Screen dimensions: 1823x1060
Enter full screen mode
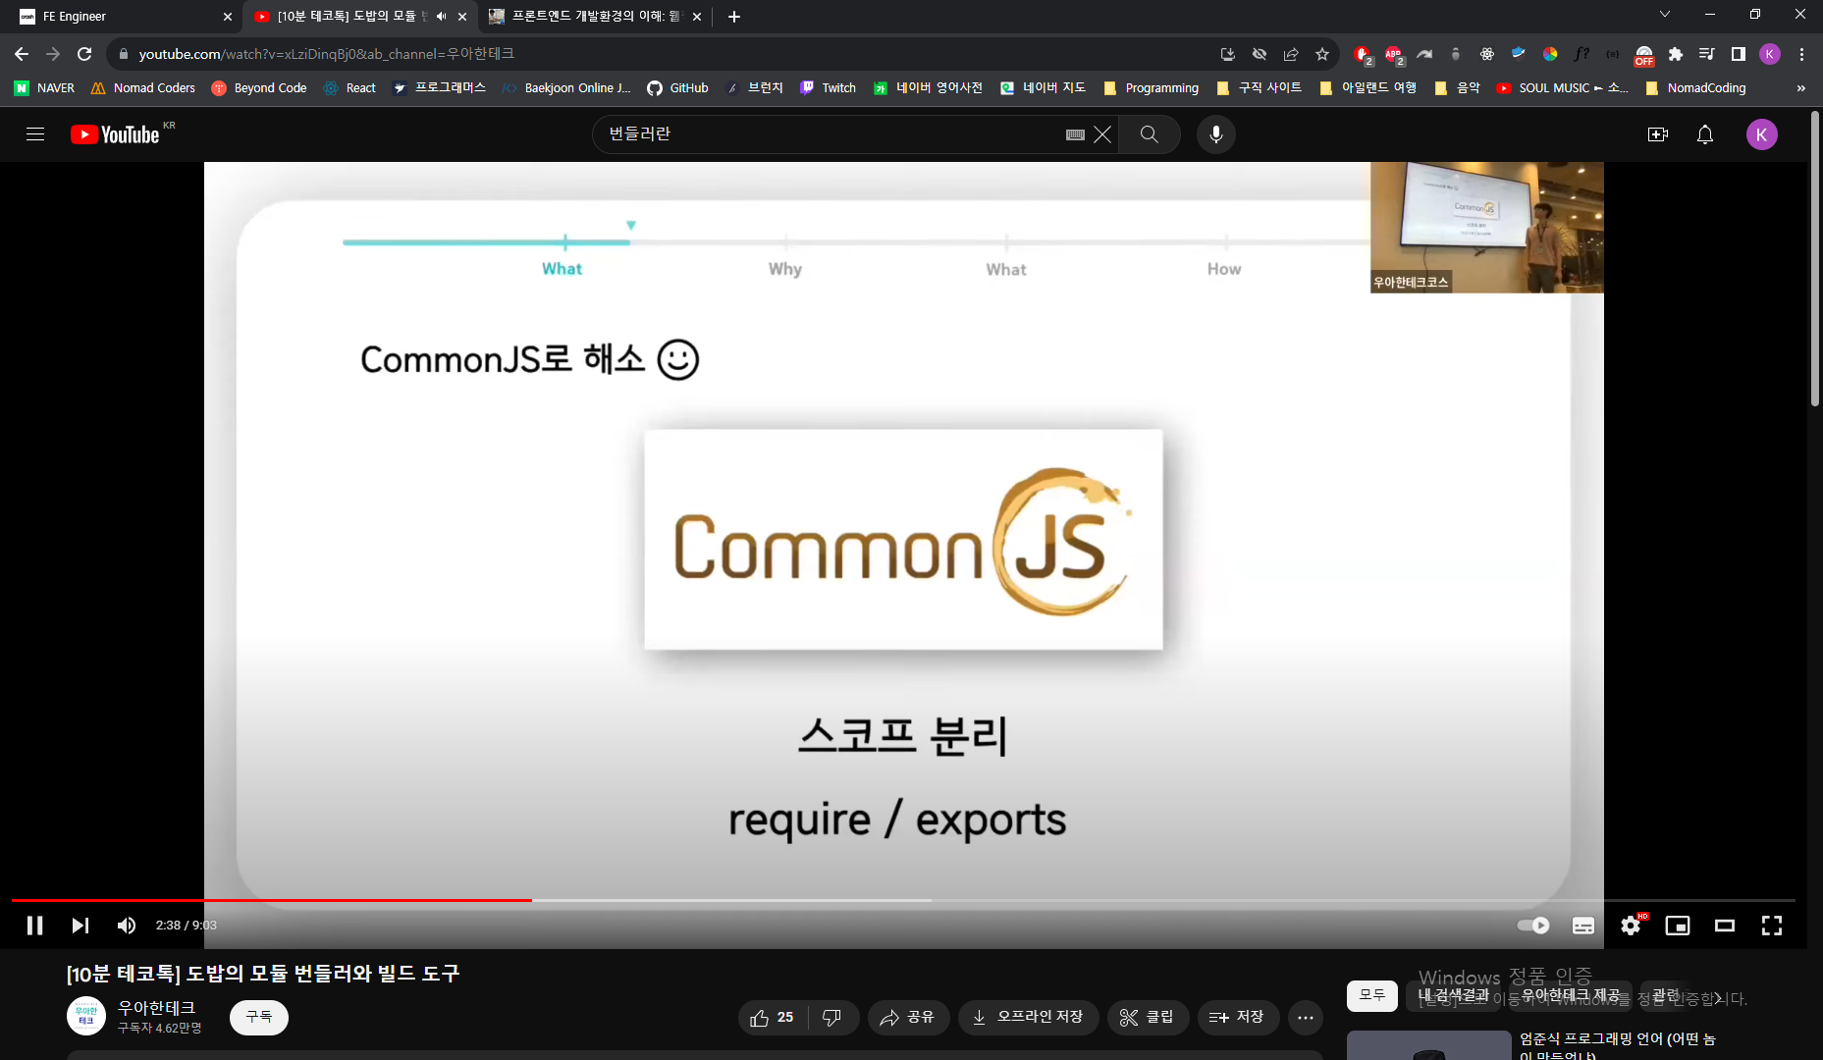[x=1772, y=926]
